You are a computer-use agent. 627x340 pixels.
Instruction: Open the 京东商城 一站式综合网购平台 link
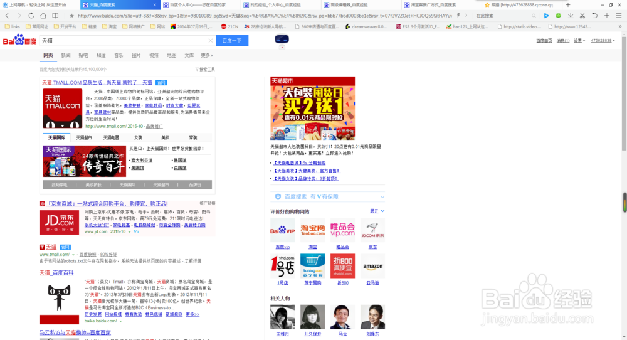(x=107, y=204)
